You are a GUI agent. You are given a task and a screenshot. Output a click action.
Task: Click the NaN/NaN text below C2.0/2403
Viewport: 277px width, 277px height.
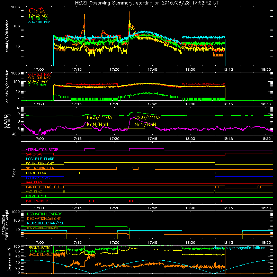[145, 125]
